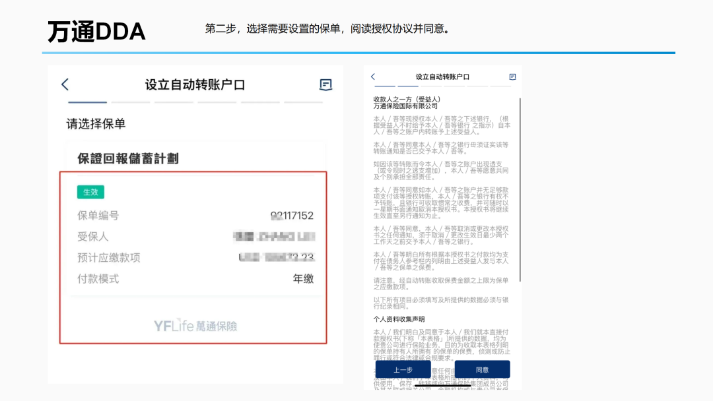Click 设立自动转账户口 title in left screen
Screen dimensions: 713x401
click(195, 85)
